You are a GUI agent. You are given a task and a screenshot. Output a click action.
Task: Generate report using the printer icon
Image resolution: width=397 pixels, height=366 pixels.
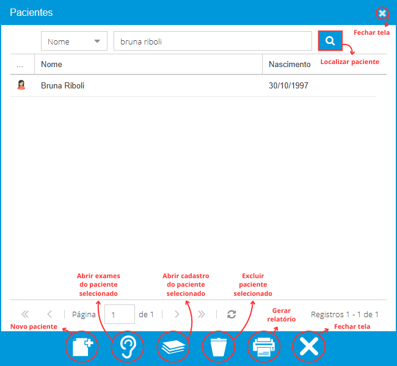264,347
